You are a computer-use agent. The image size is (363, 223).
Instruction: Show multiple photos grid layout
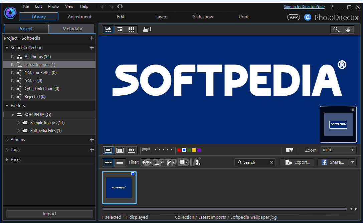[x=132, y=150]
